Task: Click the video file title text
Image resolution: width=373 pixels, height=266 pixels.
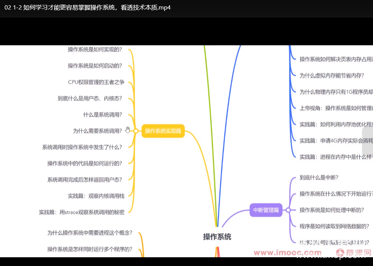Action: point(87,8)
